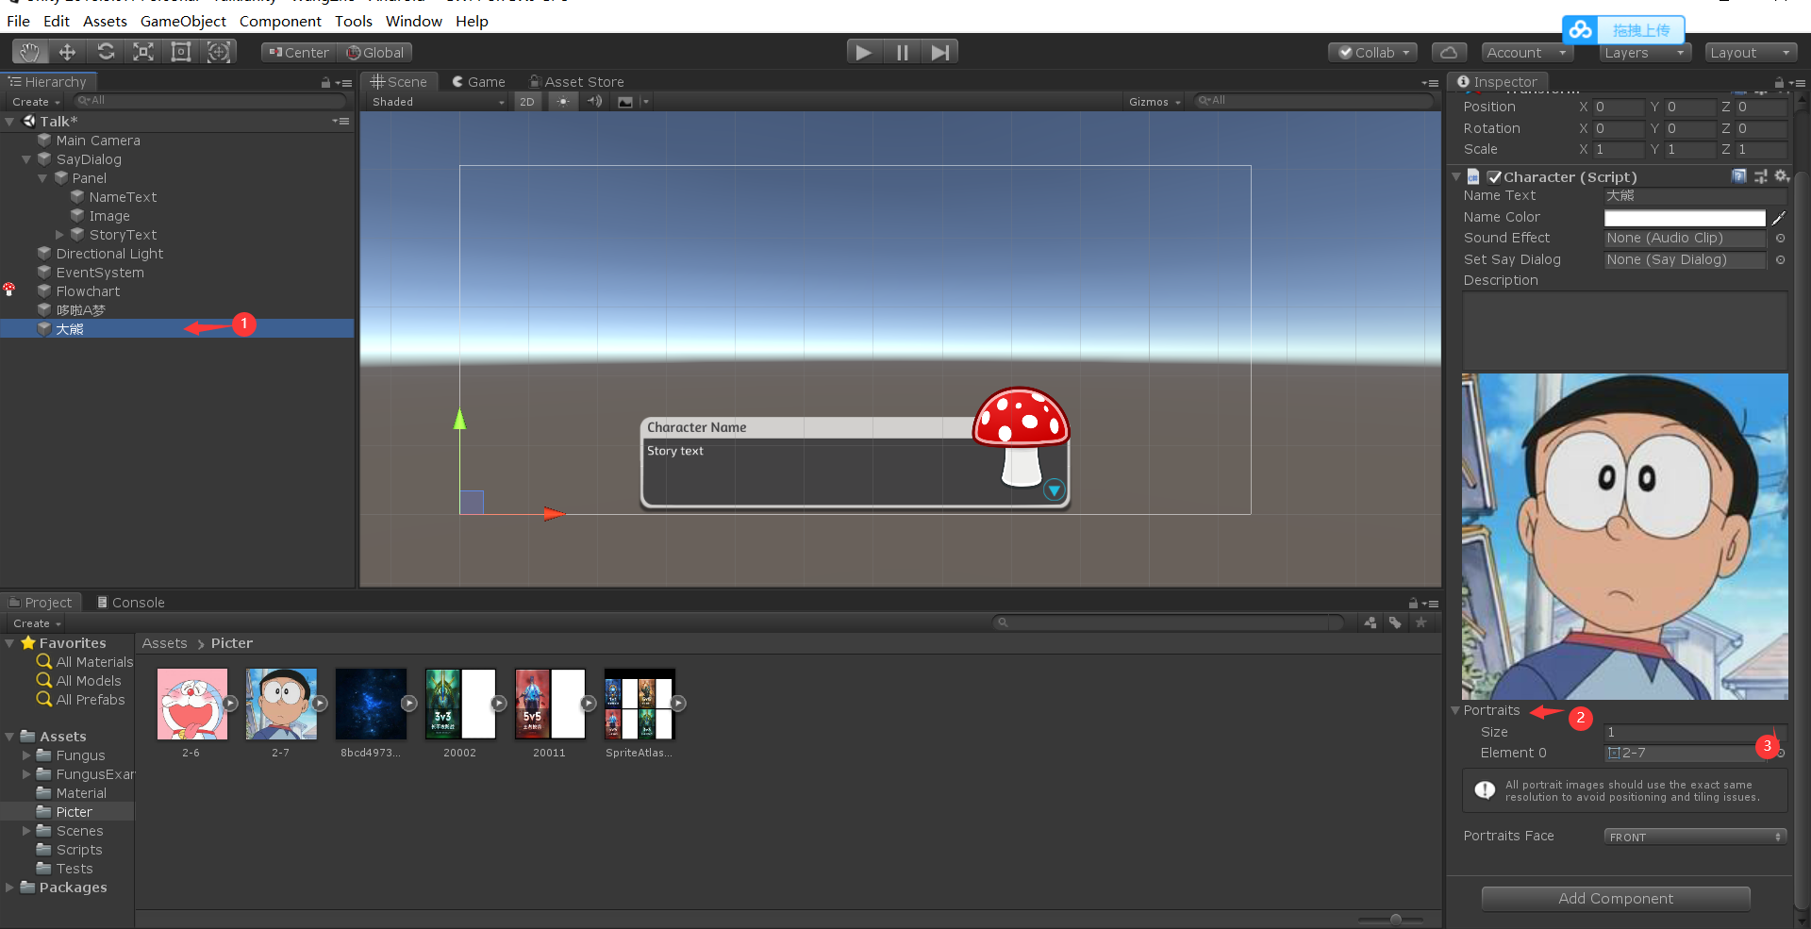Open Project Create menu
Image resolution: width=1811 pixels, height=929 pixels.
click(x=37, y=623)
